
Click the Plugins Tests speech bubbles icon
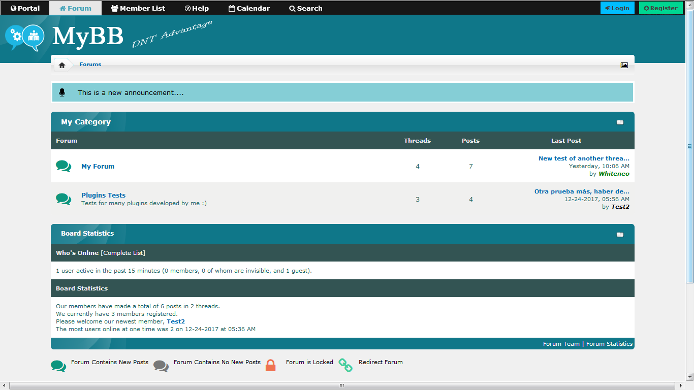(x=64, y=199)
